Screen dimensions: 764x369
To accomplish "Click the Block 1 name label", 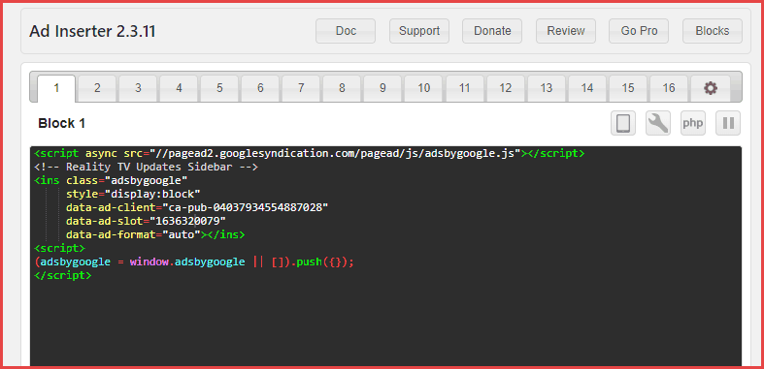I will [x=62, y=124].
